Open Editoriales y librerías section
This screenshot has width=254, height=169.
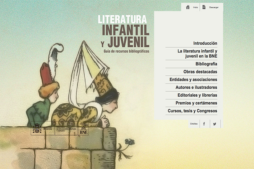coord(197,95)
